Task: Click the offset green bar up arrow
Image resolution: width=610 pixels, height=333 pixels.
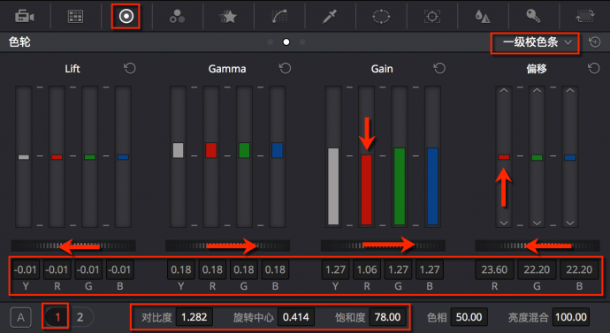Action: point(537,90)
